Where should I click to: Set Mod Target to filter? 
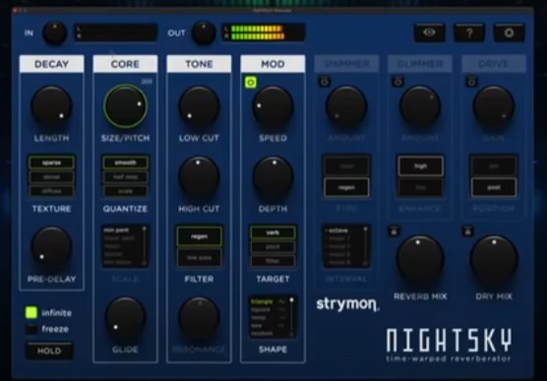(x=273, y=261)
